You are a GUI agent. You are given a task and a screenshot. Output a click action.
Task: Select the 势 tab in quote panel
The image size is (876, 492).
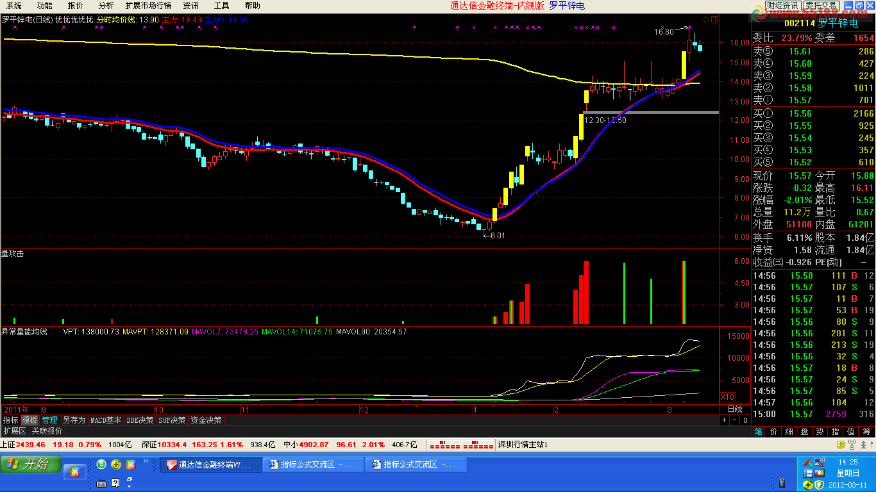point(820,431)
